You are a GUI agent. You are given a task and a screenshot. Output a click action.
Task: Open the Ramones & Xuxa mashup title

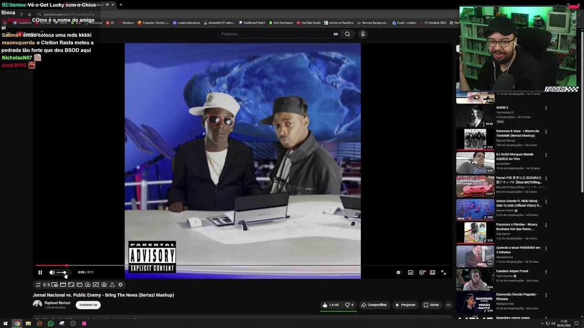point(518,133)
